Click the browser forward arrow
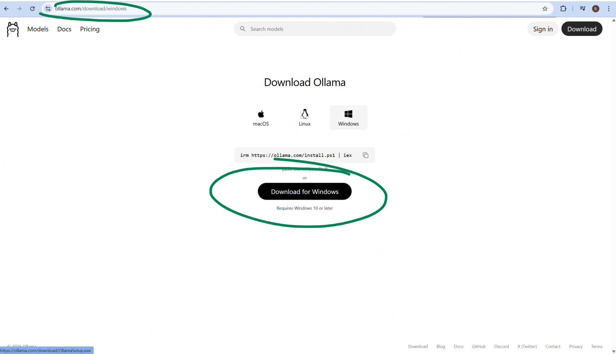616x354 pixels. [x=19, y=9]
